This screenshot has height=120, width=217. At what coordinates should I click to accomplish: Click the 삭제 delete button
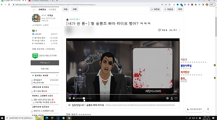(x=74, y=9)
